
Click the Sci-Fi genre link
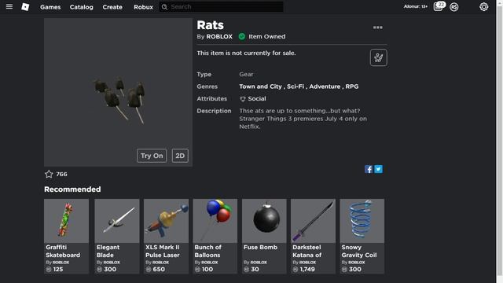296,86
